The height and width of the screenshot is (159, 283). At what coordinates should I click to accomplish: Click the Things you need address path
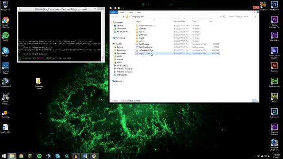pos(138,17)
